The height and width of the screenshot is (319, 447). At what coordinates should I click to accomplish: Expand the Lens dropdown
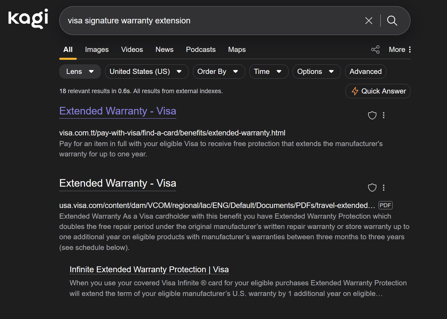(80, 71)
